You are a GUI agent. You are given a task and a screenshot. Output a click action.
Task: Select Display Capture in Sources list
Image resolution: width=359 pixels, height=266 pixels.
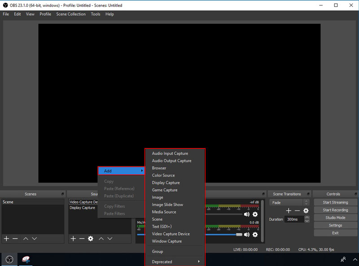(x=82, y=208)
